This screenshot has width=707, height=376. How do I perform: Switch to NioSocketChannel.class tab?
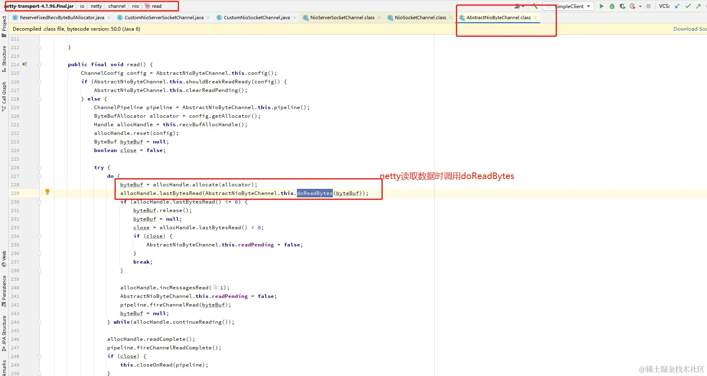(x=420, y=18)
